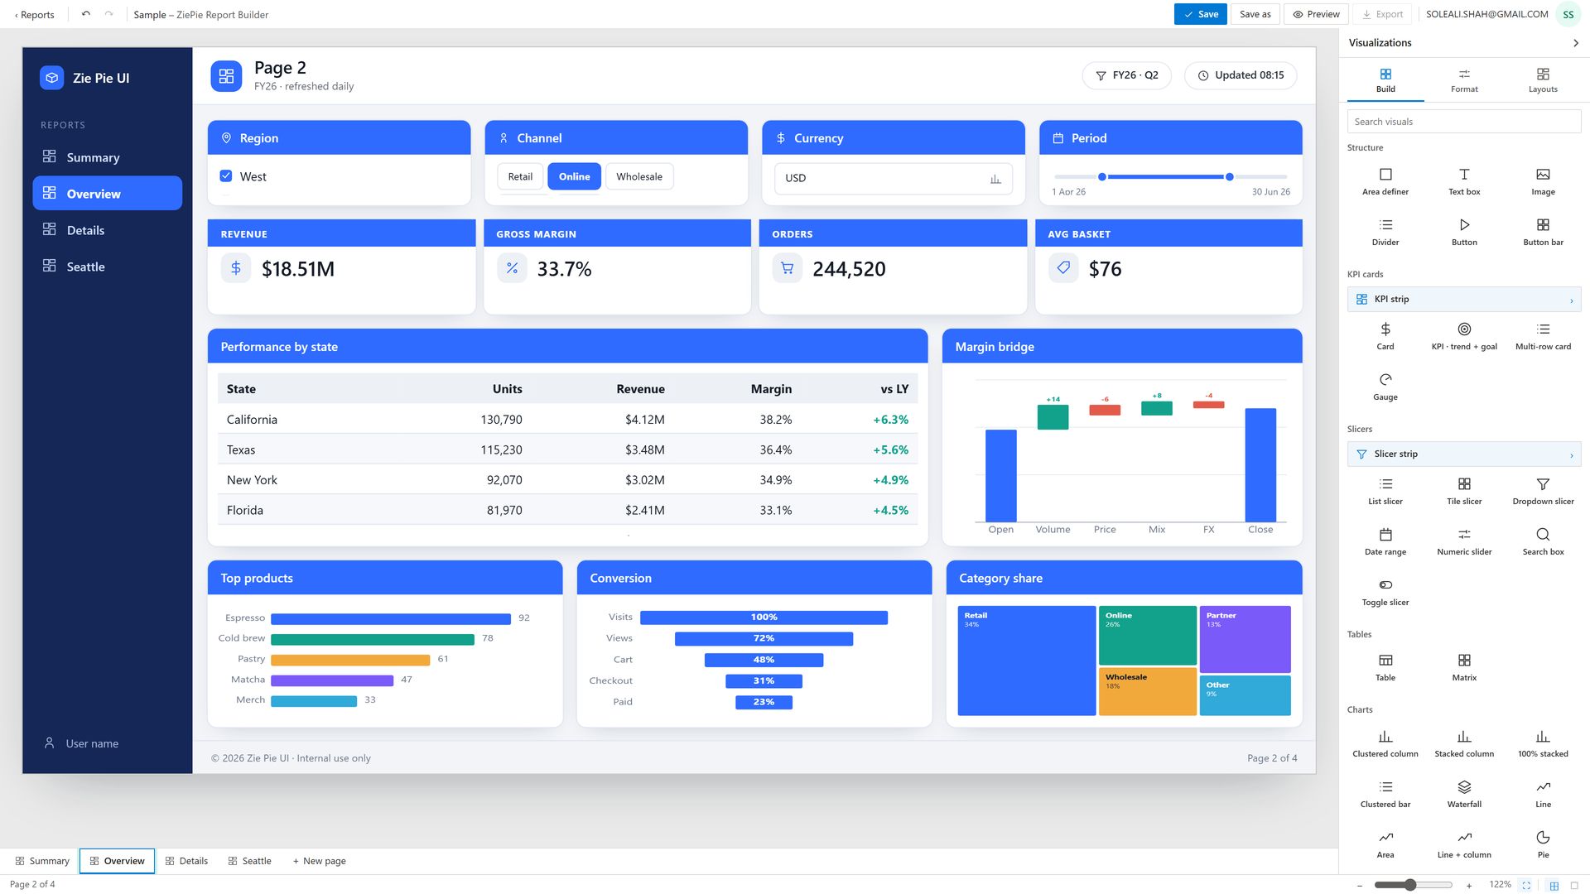Screen dimensions: 1590x894
Task: Toggle grid view icon in status bar
Action: (1554, 885)
